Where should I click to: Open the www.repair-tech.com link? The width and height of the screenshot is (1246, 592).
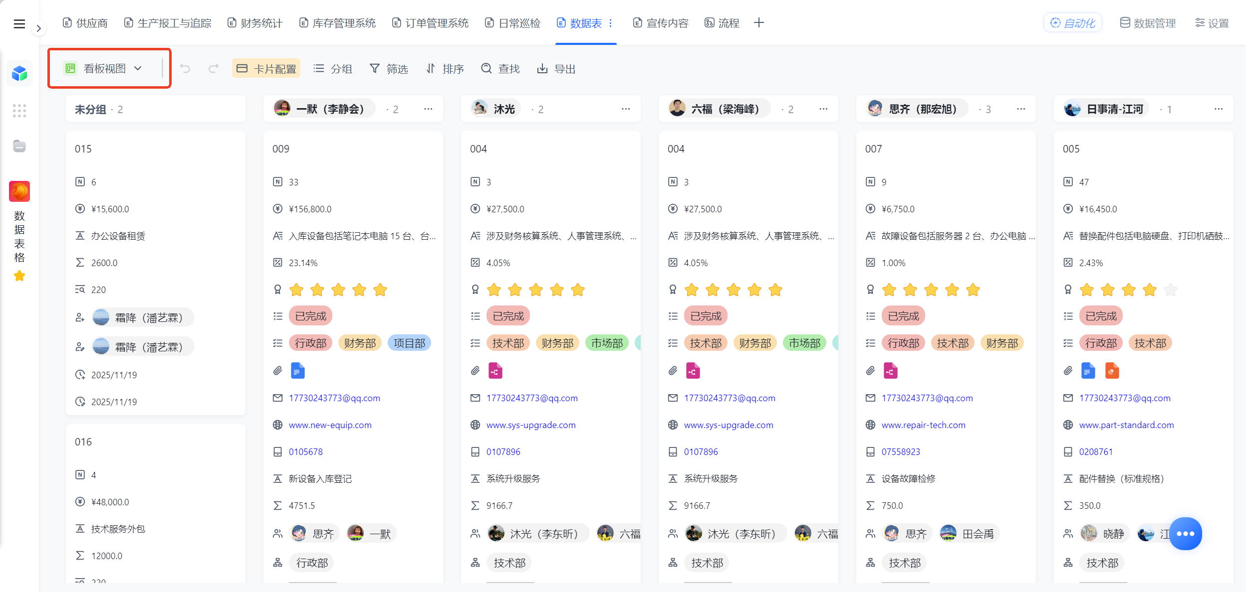[924, 425]
